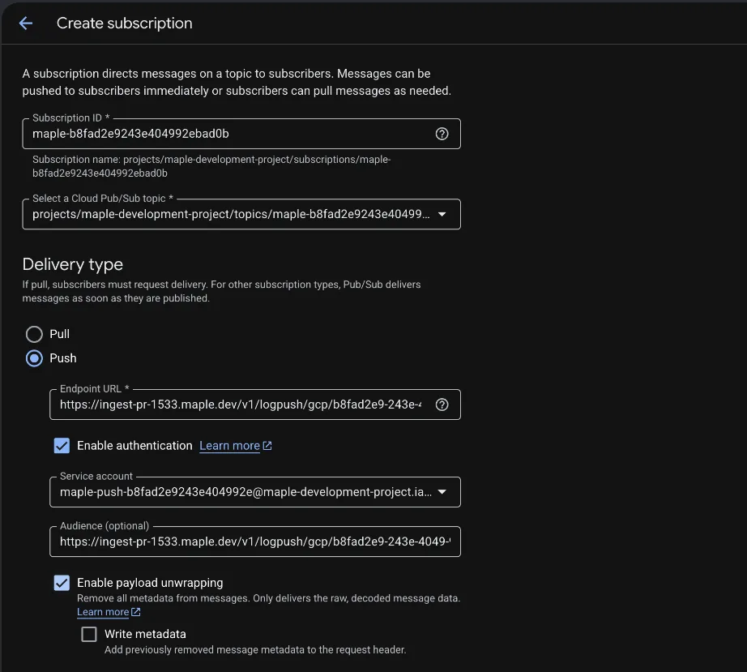Screen dimensions: 747x672
Task: Click 'Remove all metadata from messages' description
Action: coord(269,598)
